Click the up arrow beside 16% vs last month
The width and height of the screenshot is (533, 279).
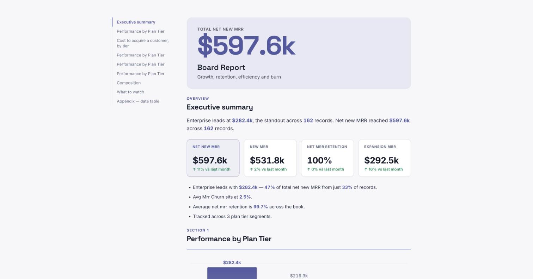pyautogui.click(x=366, y=169)
